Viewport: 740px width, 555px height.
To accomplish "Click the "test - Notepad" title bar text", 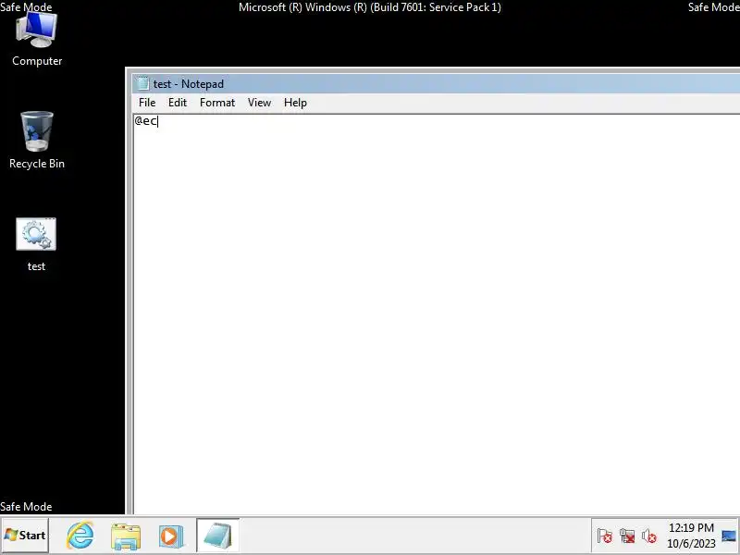I will coord(189,84).
